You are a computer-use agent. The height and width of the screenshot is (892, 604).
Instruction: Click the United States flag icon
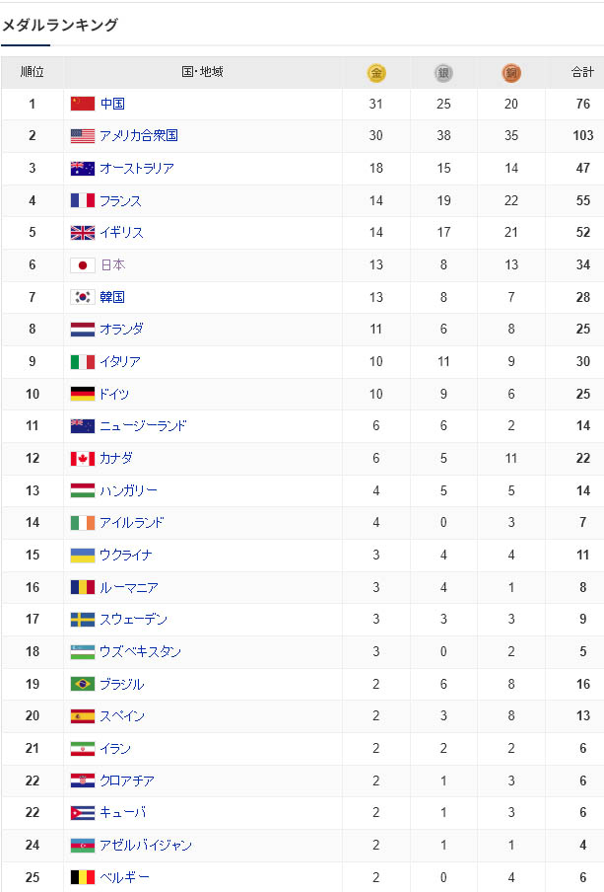[83, 136]
